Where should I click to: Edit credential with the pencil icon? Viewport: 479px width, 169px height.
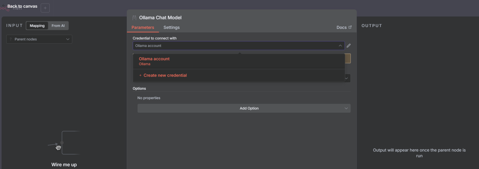tap(349, 46)
